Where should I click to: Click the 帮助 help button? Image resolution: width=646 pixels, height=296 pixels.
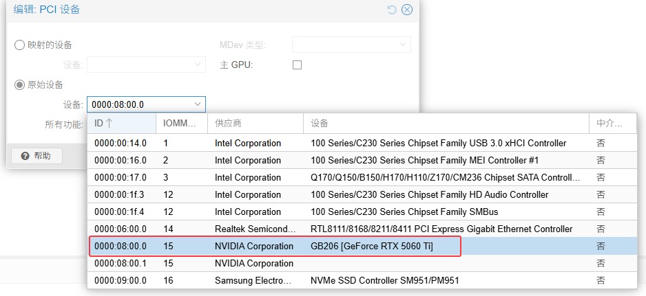(36, 155)
